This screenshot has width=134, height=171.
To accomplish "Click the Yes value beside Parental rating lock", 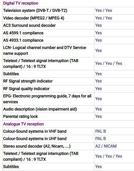I will 98,116.
